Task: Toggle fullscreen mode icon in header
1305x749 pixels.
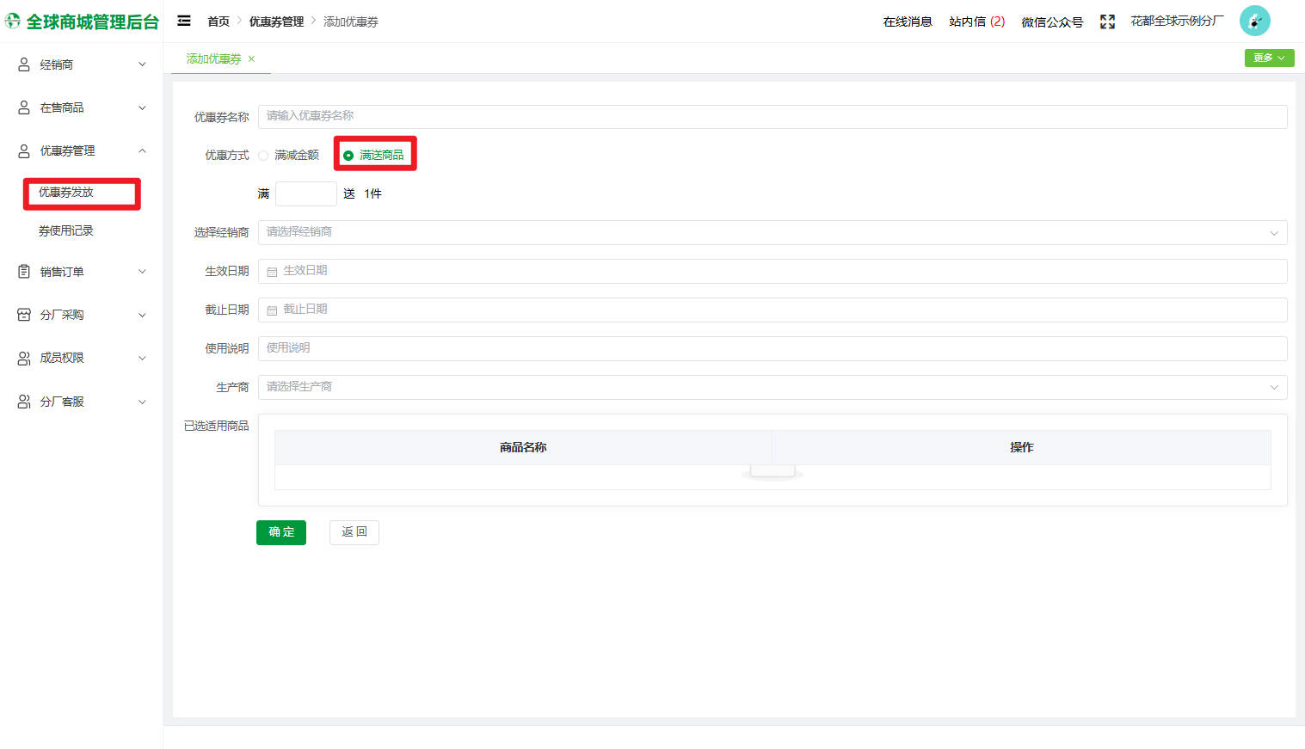Action: click(1107, 21)
